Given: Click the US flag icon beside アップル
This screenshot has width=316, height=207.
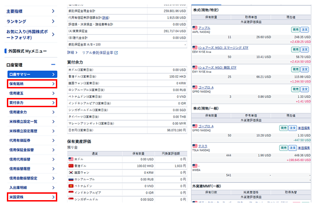Looking at the screenshot, I should pos(195,28).
